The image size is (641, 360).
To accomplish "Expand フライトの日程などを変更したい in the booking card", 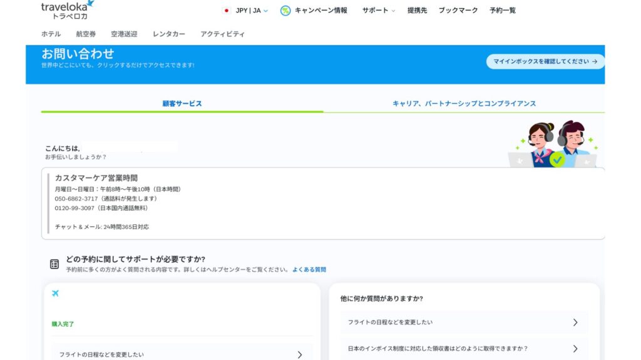I will tap(182, 354).
